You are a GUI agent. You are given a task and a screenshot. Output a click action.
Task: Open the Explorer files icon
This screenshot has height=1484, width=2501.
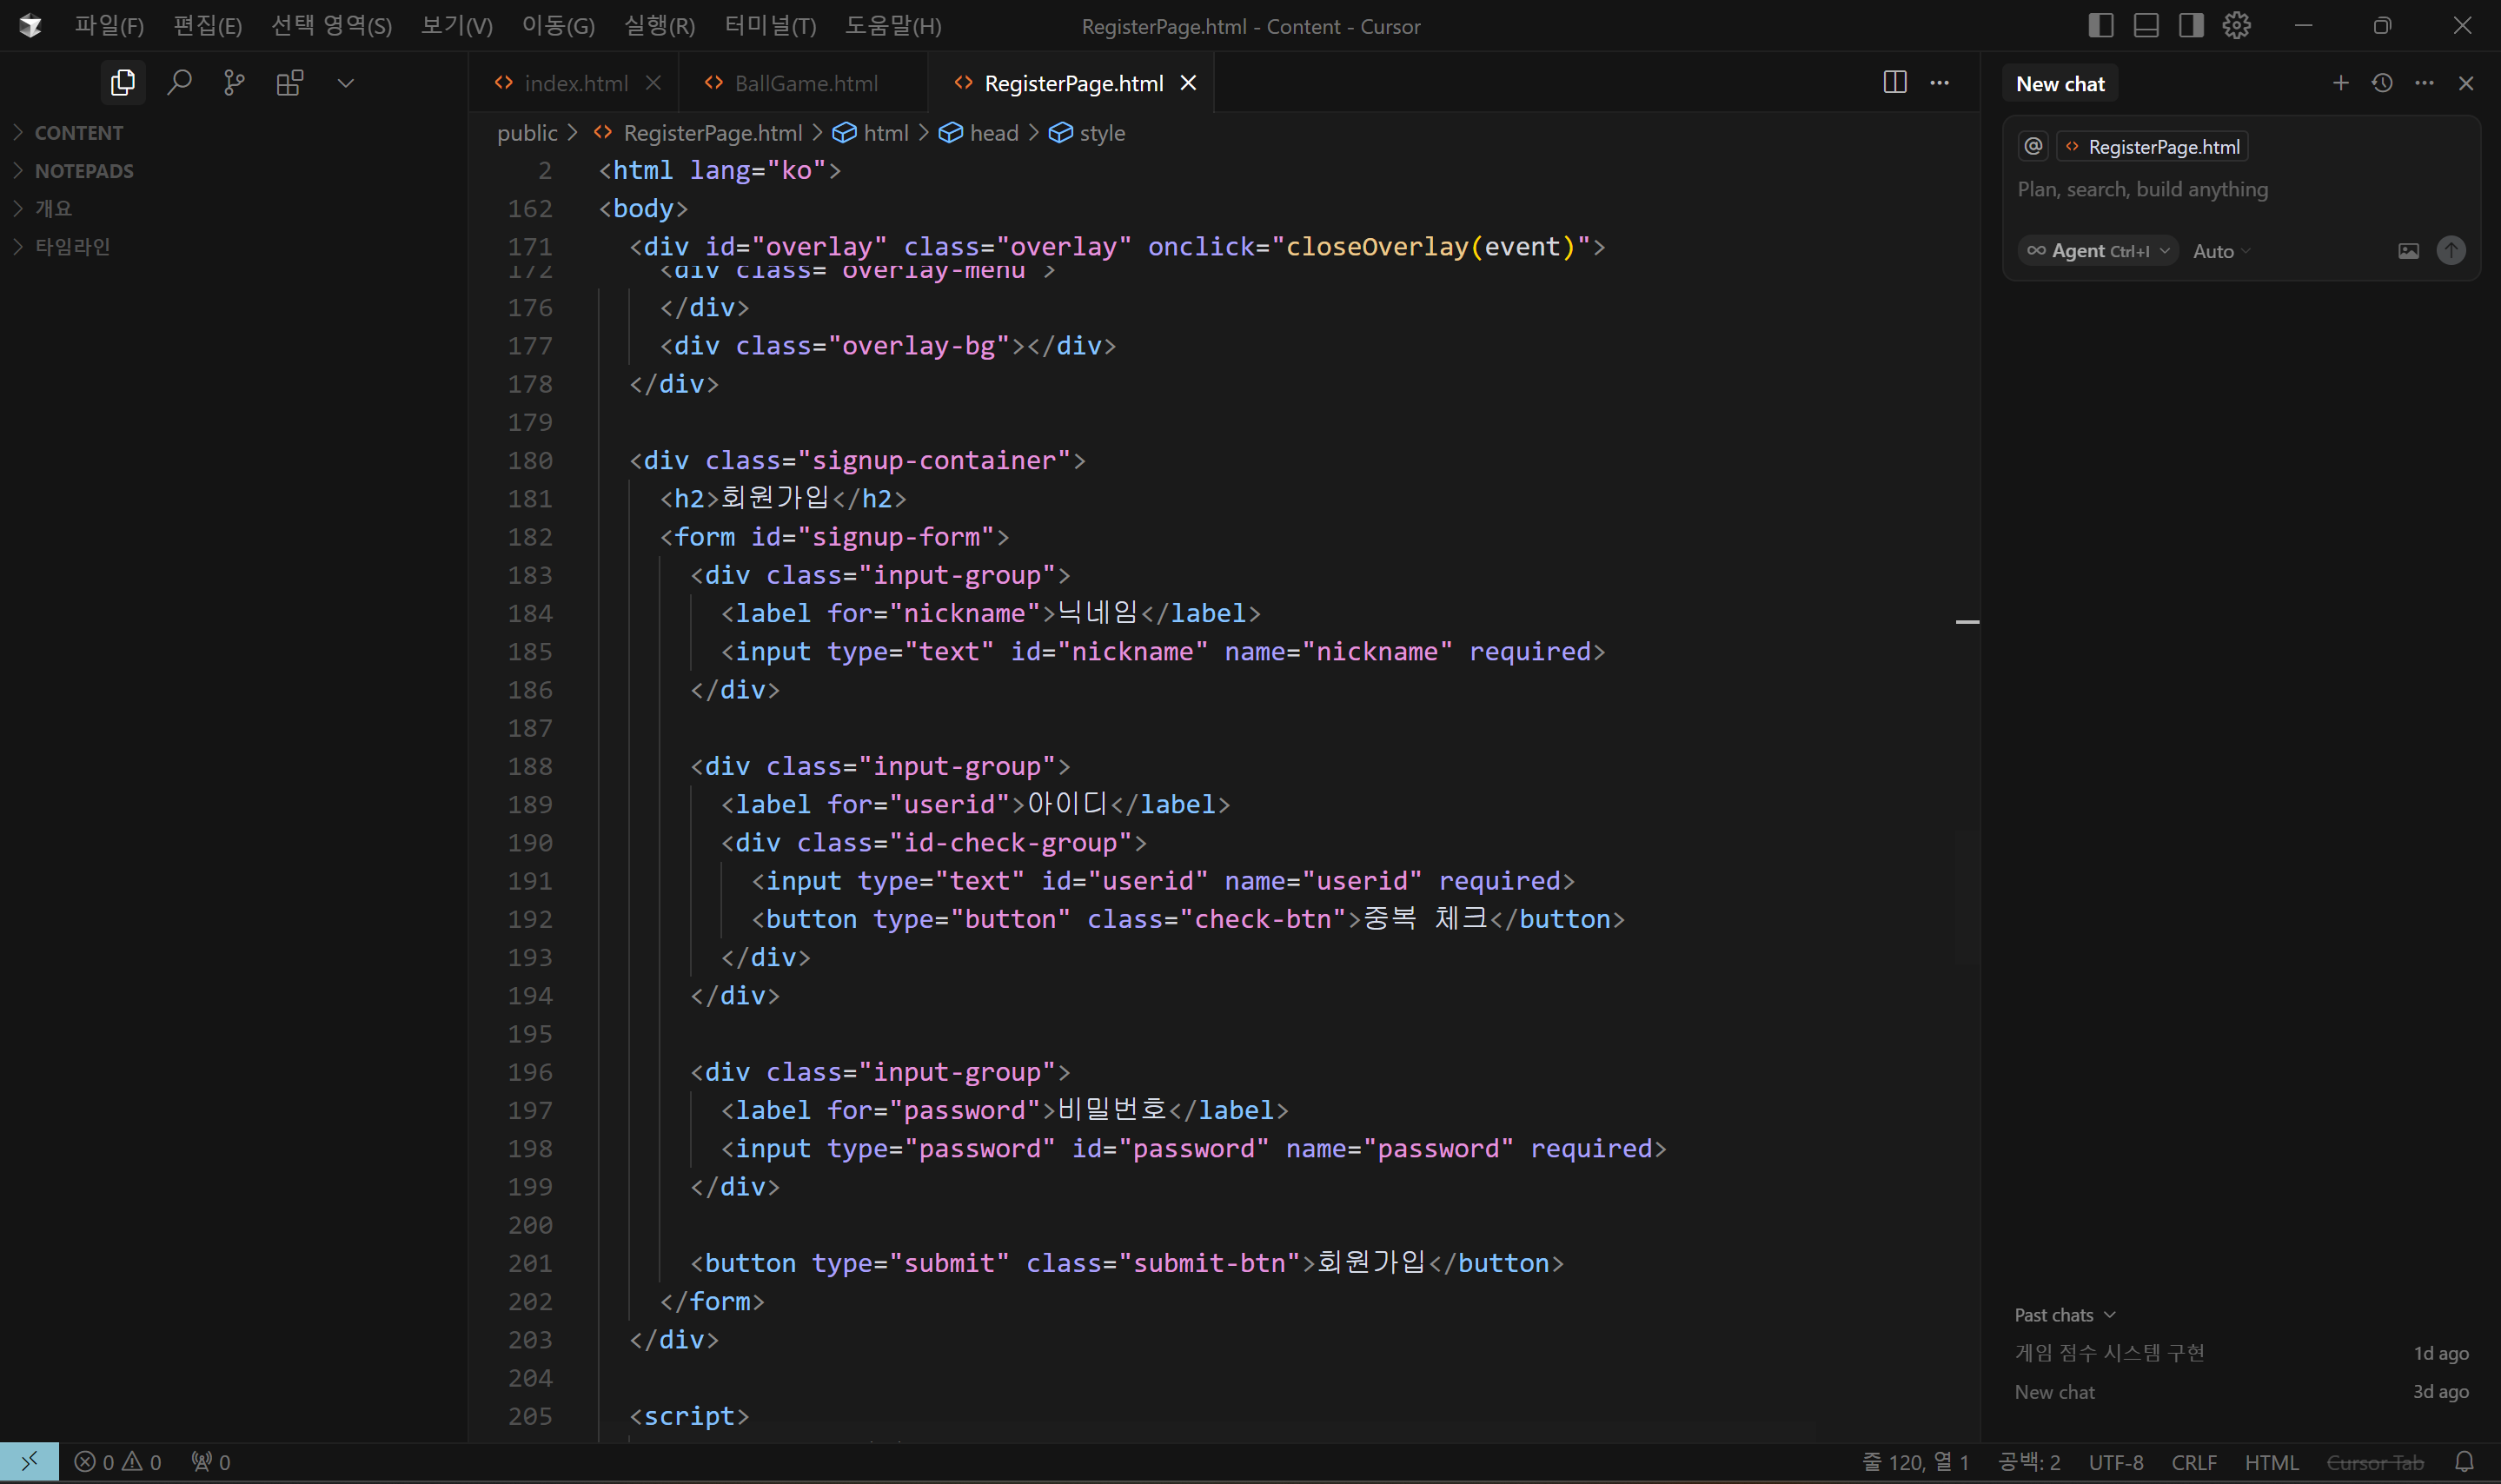[x=122, y=83]
